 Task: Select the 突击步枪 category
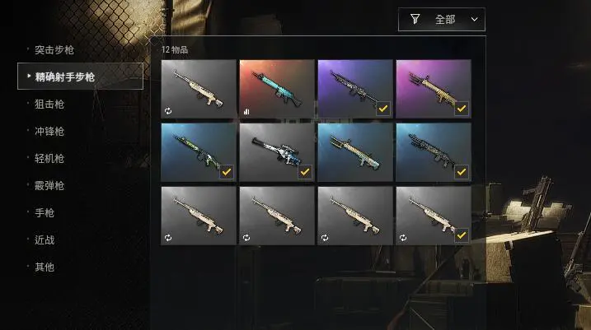(54, 50)
